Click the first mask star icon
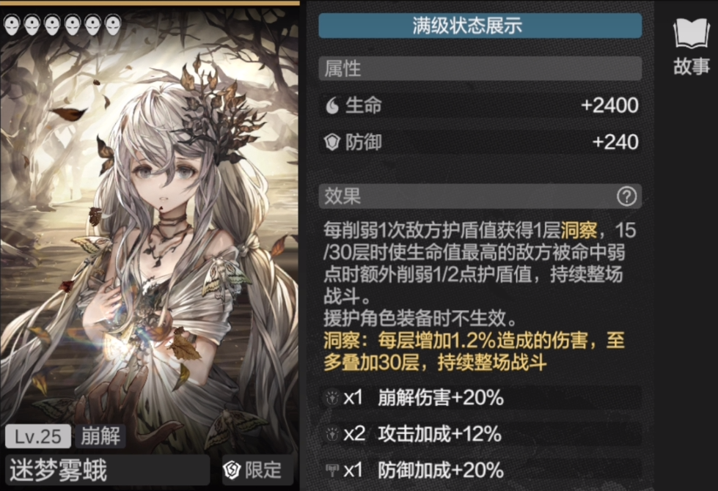Screen dimensions: 718x491 pos(12,25)
